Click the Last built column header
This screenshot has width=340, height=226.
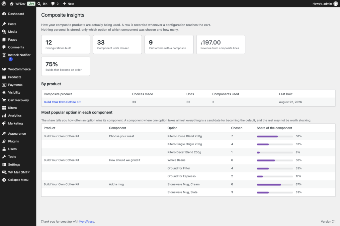286,94
